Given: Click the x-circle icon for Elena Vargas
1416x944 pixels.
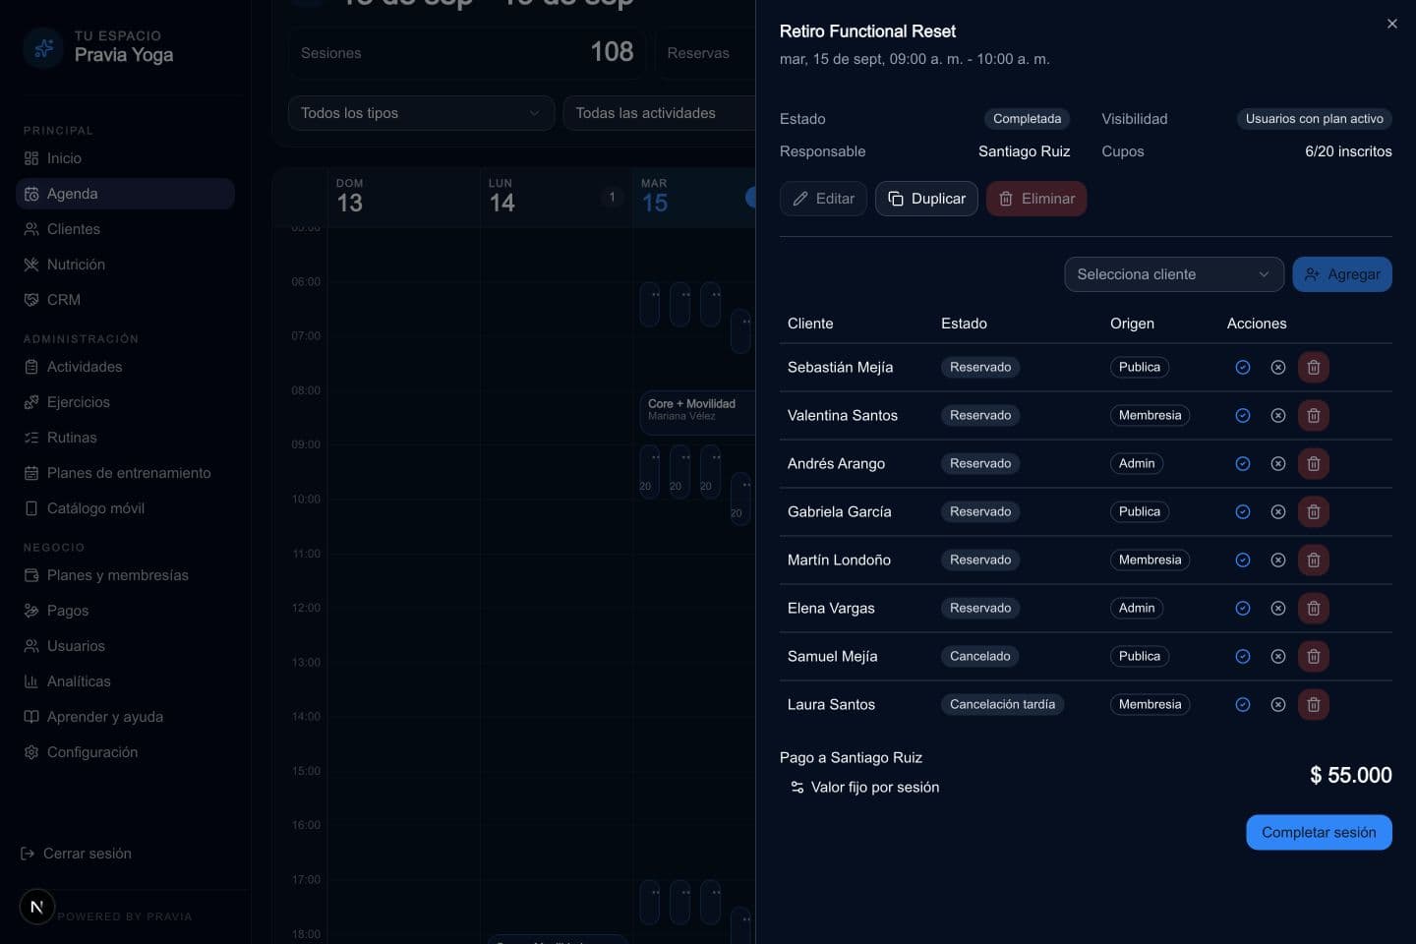Looking at the screenshot, I should pos(1278,608).
